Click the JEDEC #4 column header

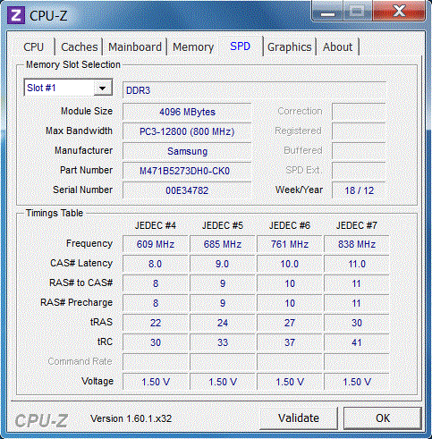coord(156,225)
